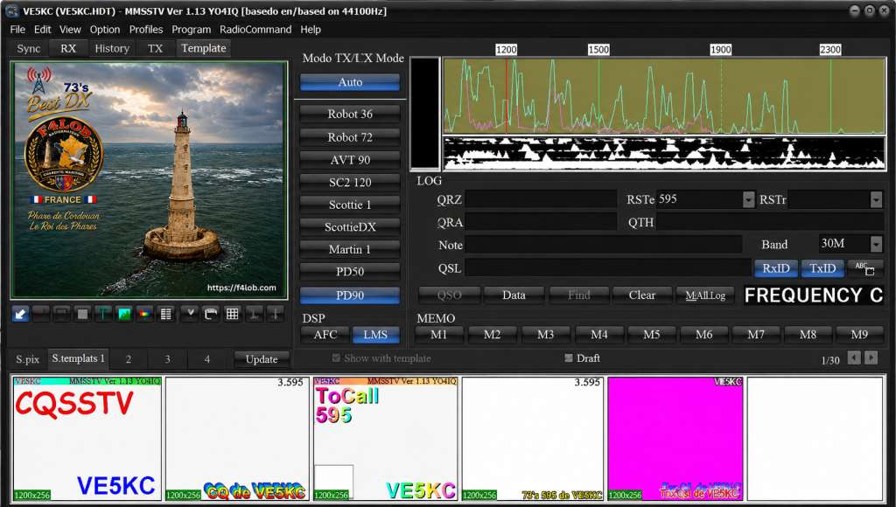Click the white grid tool icon
Screen dimensions: 896x507
[232, 314]
